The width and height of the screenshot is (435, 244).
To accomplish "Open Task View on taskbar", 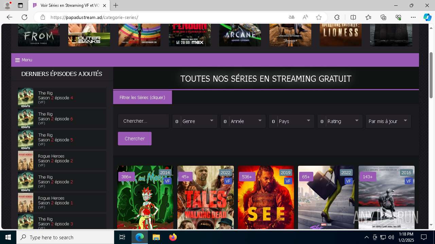I will (122, 237).
